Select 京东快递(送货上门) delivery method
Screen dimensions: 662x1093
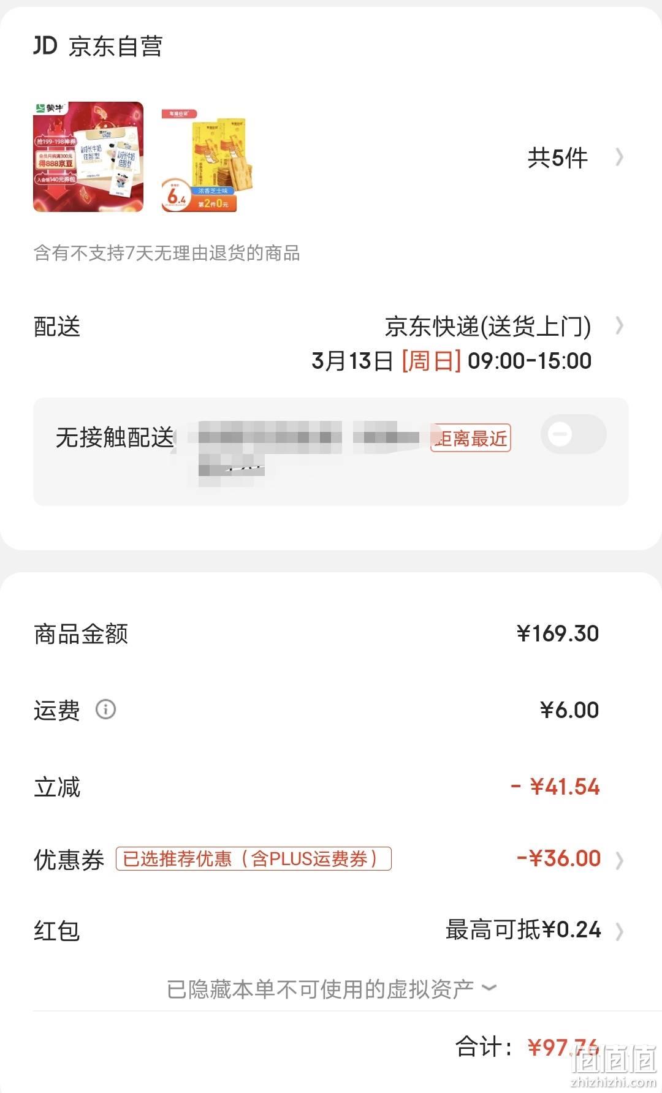[488, 326]
